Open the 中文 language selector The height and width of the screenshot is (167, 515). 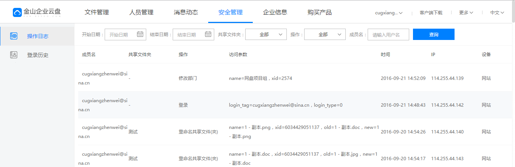[497, 12]
